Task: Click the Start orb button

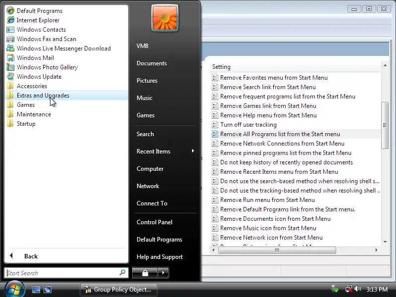Action: 14,289
